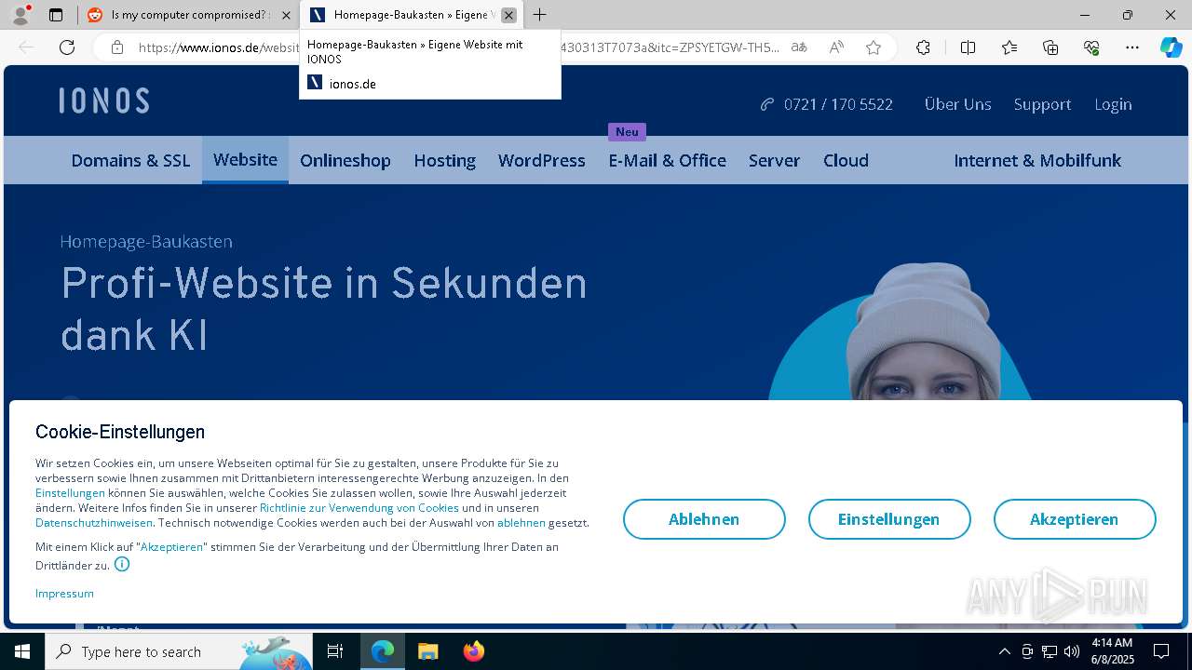Image resolution: width=1192 pixels, height=670 pixels.
Task: Go to the Login page
Action: click(x=1113, y=104)
